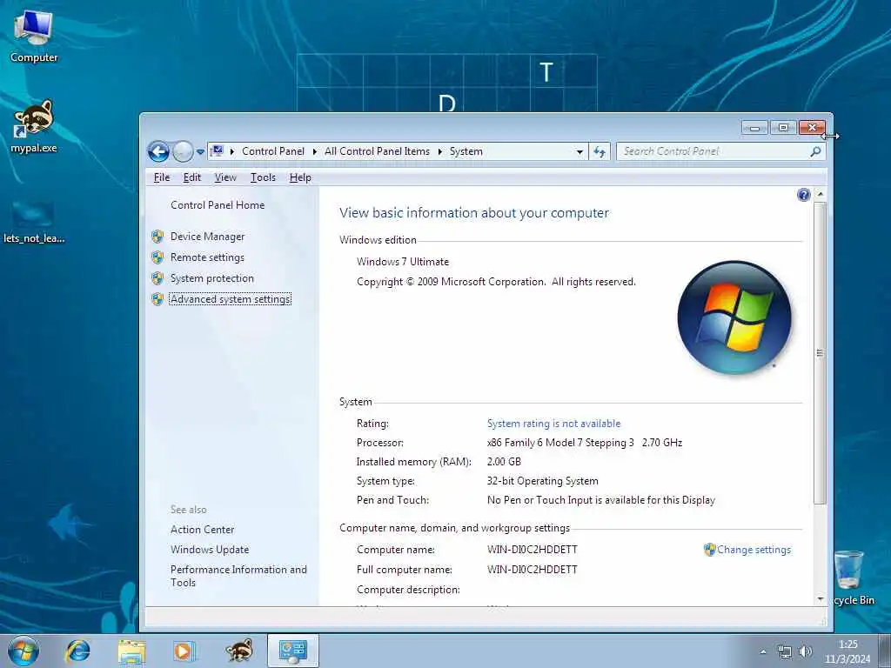The width and height of the screenshot is (891, 668).
Task: Select the Windows 7 Ultimate text
Action: [x=403, y=262]
